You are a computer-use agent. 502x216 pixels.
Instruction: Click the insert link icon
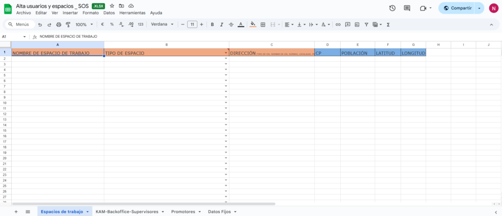(x=338, y=24)
